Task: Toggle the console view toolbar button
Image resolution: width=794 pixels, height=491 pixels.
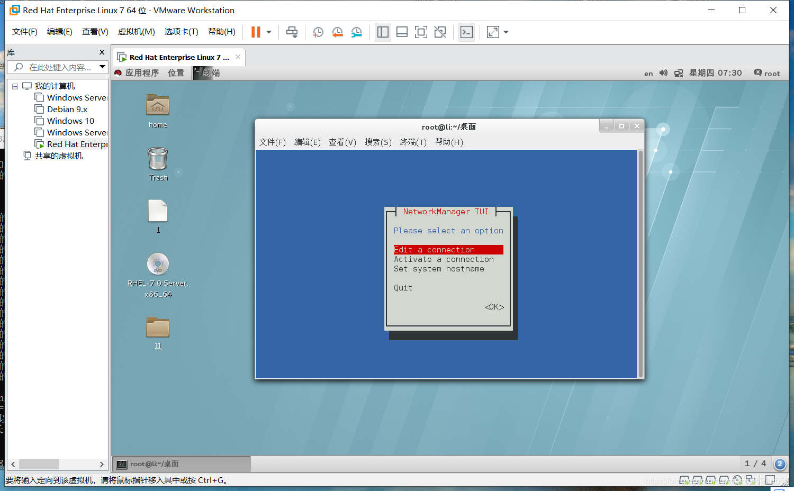Action: pyautogui.click(x=466, y=32)
